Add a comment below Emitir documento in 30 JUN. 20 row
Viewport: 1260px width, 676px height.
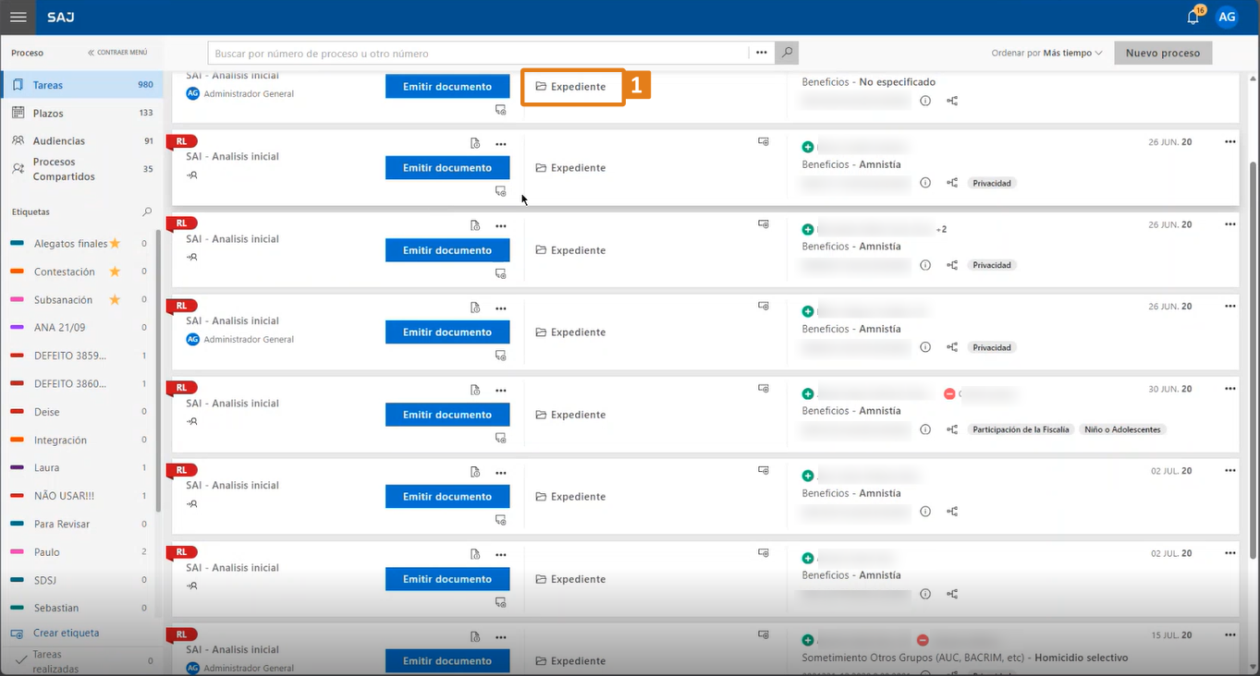[x=500, y=438]
